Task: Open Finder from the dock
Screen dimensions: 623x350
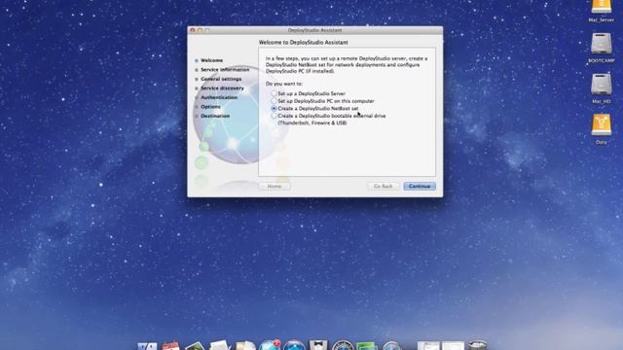Action: pyautogui.click(x=147, y=346)
